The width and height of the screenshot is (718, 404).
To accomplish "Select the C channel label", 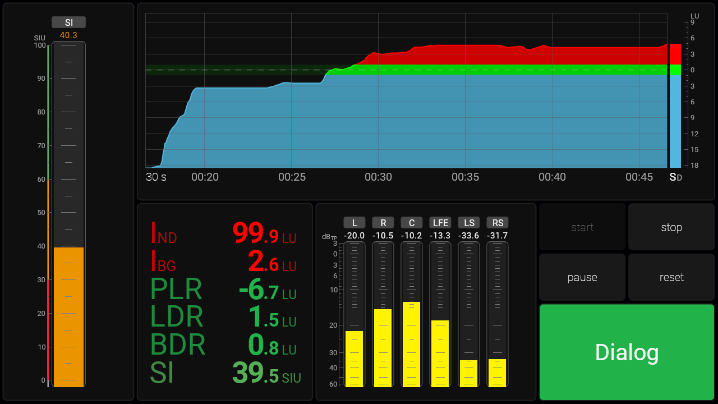I will tap(412, 223).
